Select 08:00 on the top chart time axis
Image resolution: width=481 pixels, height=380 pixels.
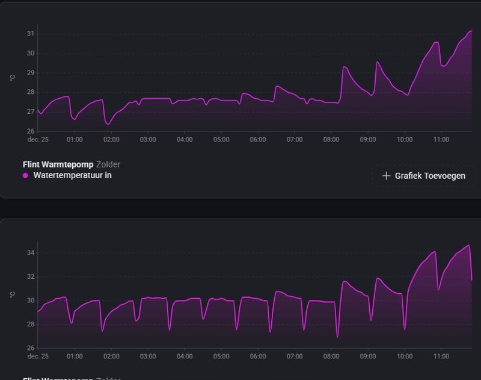(331, 140)
